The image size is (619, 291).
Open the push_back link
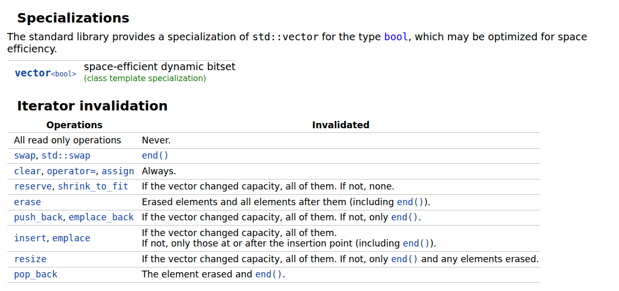[x=38, y=217]
